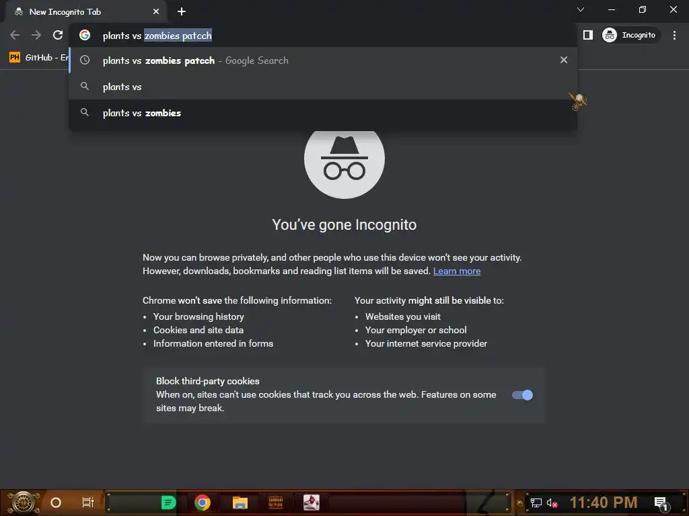Close the New Incognito Tab

tap(156, 12)
